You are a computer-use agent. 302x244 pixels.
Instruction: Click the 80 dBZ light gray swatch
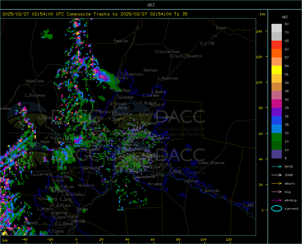point(276,28)
